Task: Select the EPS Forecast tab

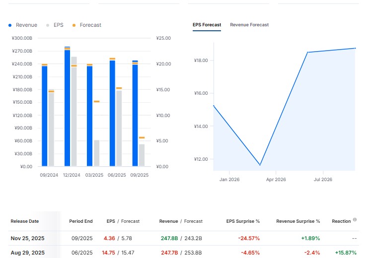Action: click(207, 25)
